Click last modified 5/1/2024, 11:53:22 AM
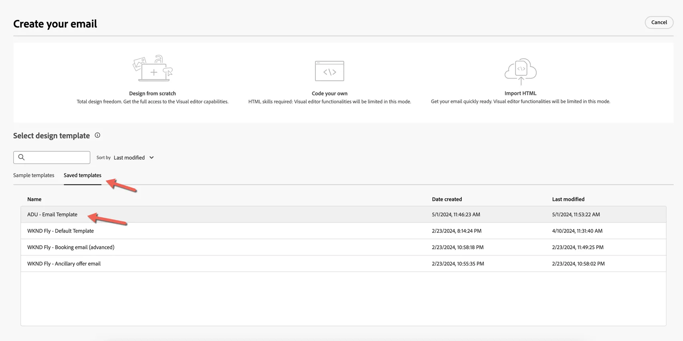Screen dimensions: 683x341 (576, 215)
